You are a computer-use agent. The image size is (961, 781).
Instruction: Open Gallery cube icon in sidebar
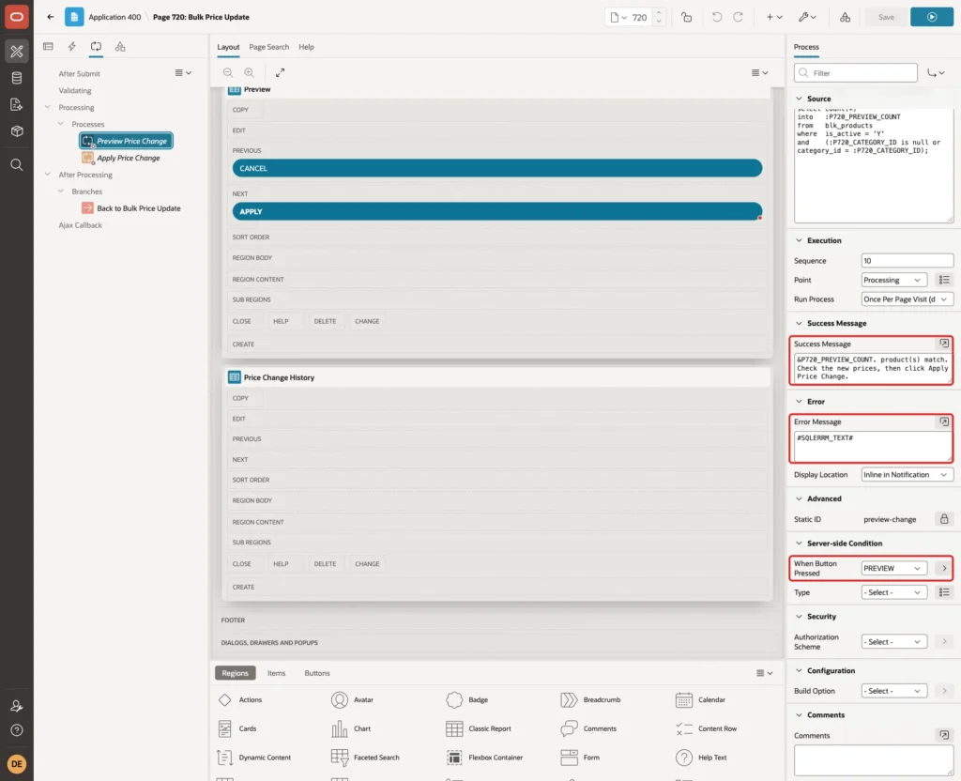(x=17, y=130)
